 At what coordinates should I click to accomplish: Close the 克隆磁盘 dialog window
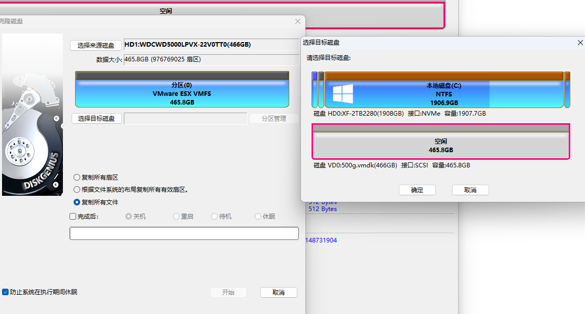298,21
